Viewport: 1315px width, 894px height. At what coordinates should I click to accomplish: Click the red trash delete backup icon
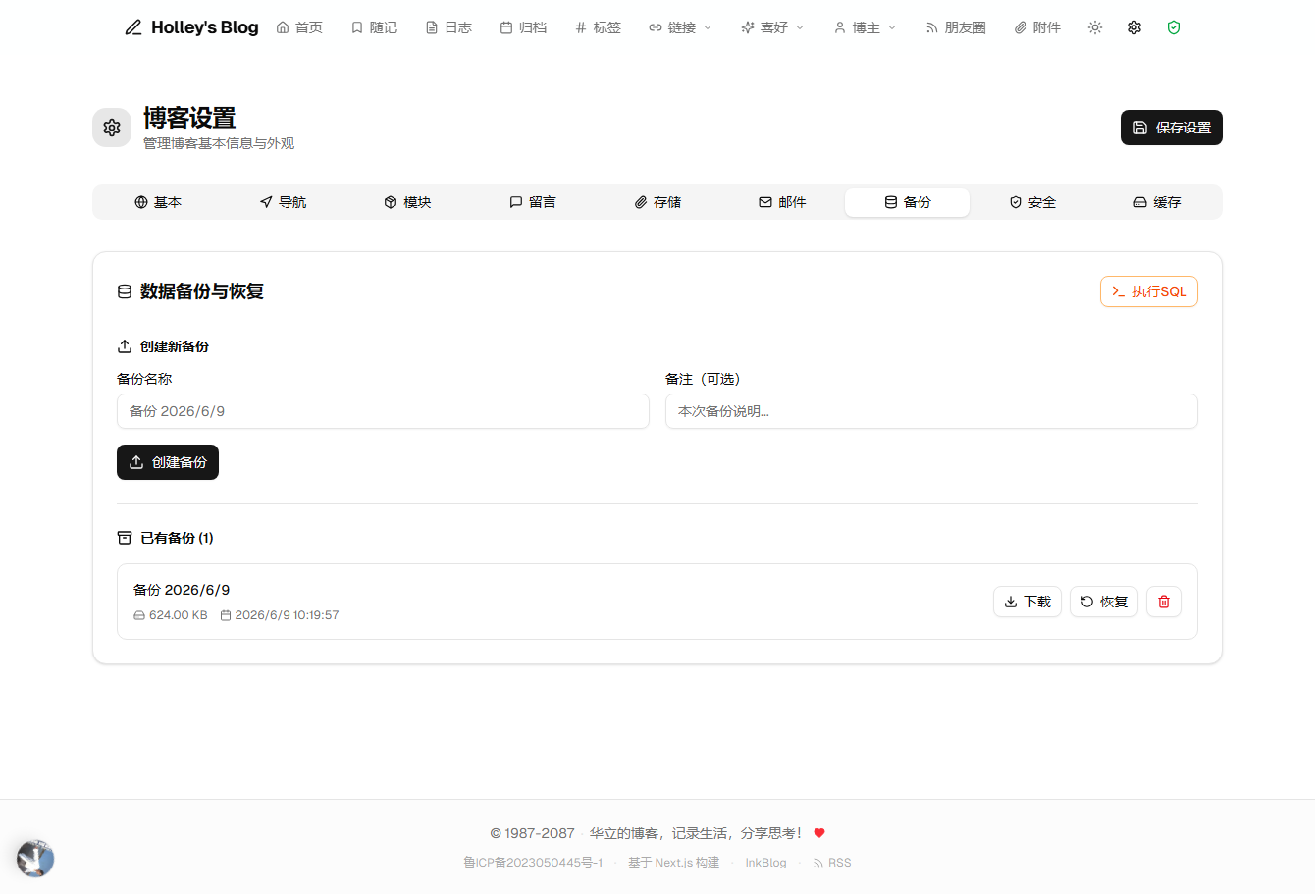(1164, 602)
